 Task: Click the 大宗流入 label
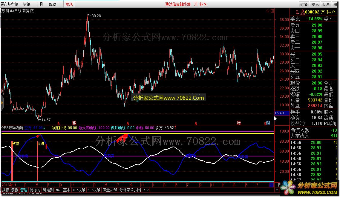pos(300,136)
